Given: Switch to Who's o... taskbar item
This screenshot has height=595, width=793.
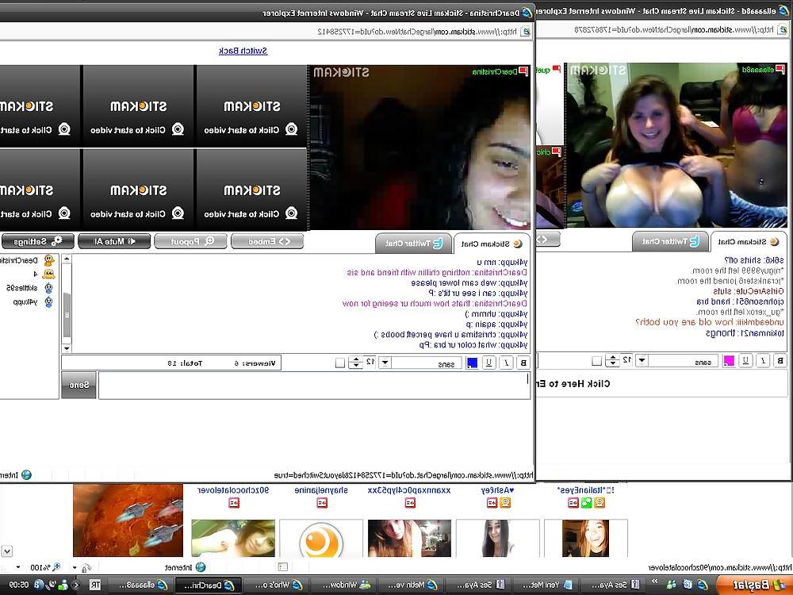Looking at the screenshot, I should pyautogui.click(x=276, y=585).
